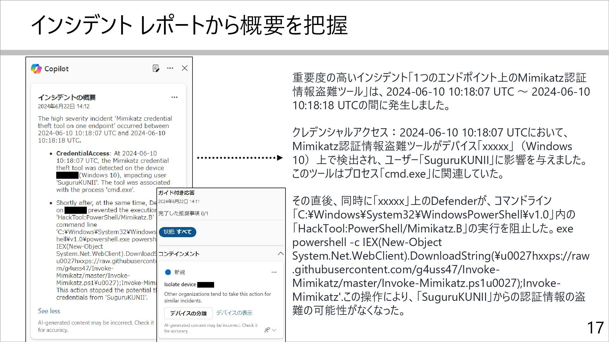This screenshot has width=609, height=342.
Task: Select the 状態: すべて filter pill
Action: point(177,232)
